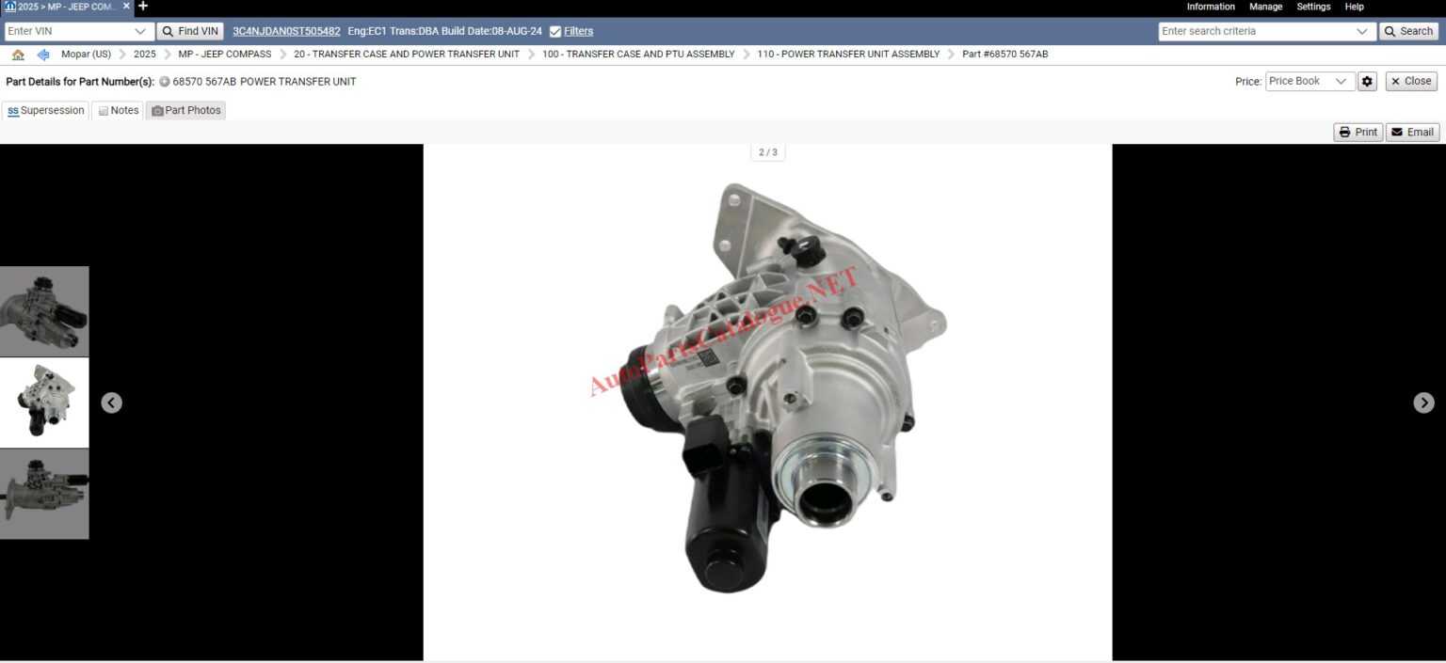The width and height of the screenshot is (1446, 663).
Task: Select the third part photo thumbnail
Action: point(44,494)
